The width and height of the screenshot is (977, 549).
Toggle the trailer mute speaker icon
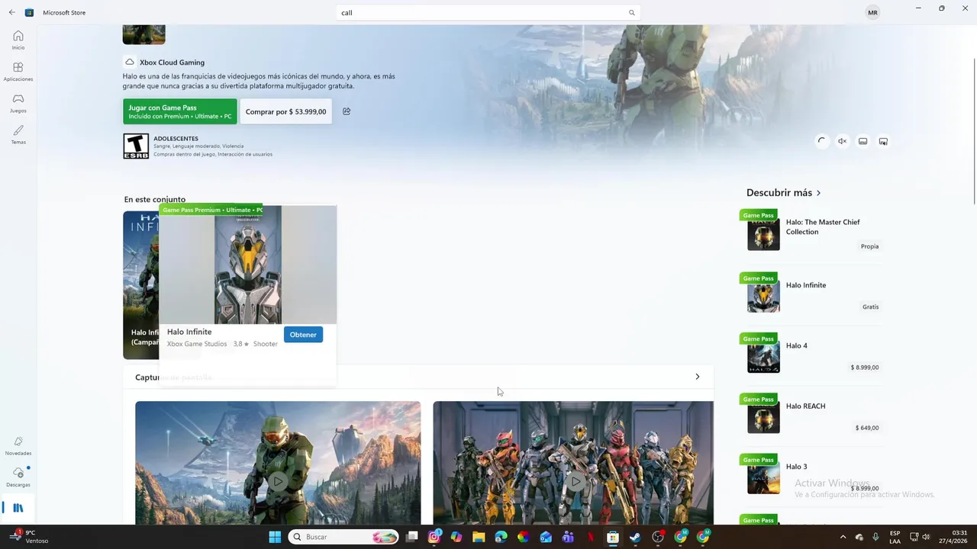(x=842, y=141)
